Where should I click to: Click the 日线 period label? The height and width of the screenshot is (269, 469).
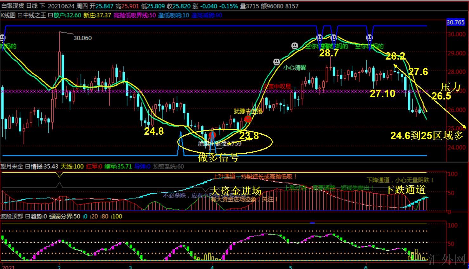tap(32, 6)
